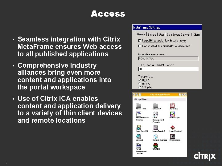Click the TCP/IP port field showing 80
Viewport: 222px width, 166px height.
coord(168,69)
